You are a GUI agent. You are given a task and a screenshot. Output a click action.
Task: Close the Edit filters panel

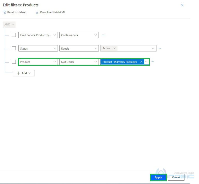(x=182, y=5)
